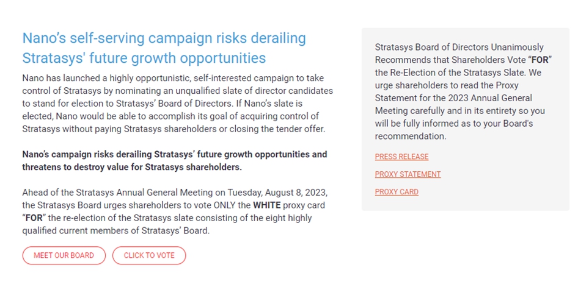Click the MEET OUR BOARD button
The height and width of the screenshot is (287, 578).
coord(64,255)
